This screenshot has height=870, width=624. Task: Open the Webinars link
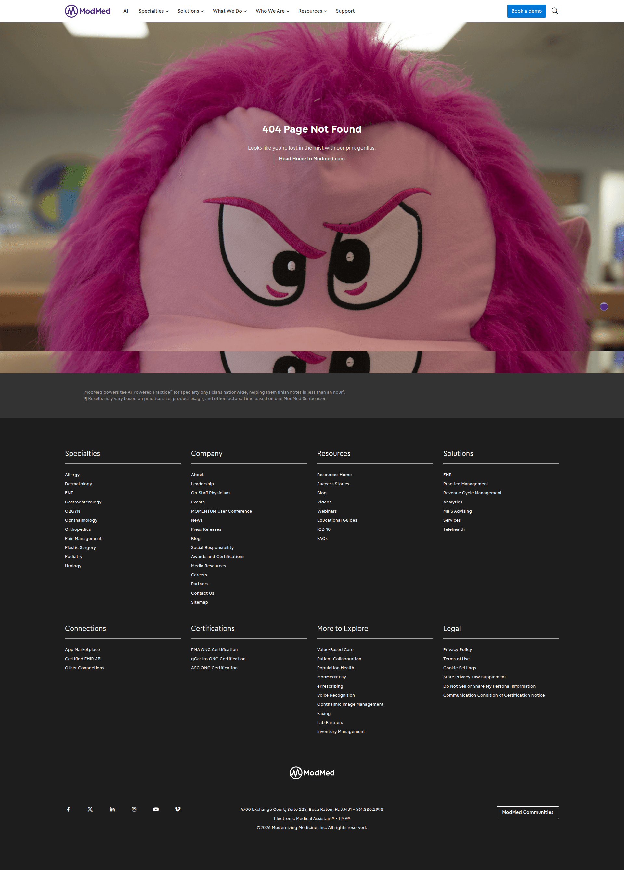pyautogui.click(x=327, y=511)
